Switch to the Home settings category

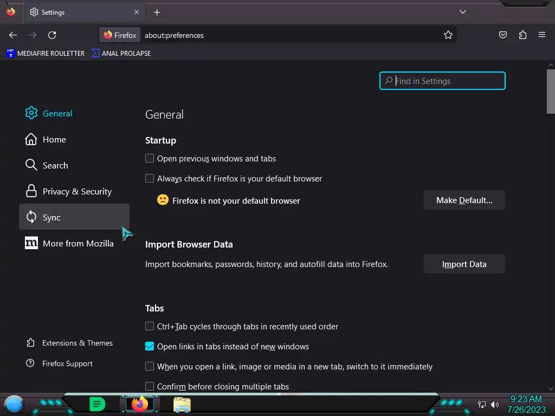coord(74,139)
